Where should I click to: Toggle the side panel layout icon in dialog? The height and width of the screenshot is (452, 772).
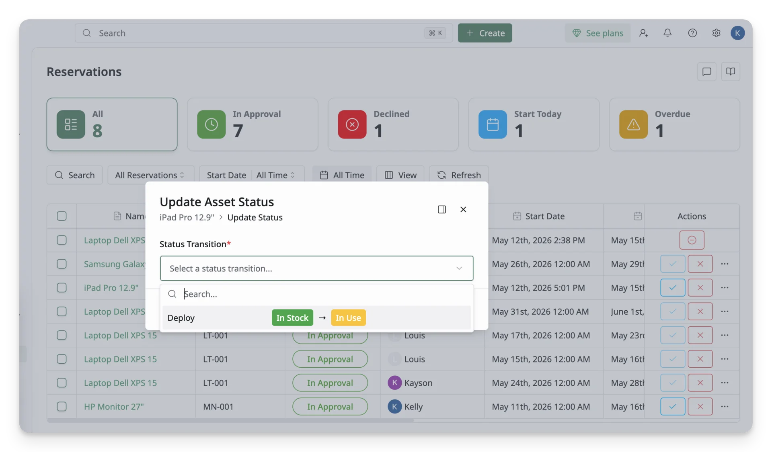tap(441, 209)
